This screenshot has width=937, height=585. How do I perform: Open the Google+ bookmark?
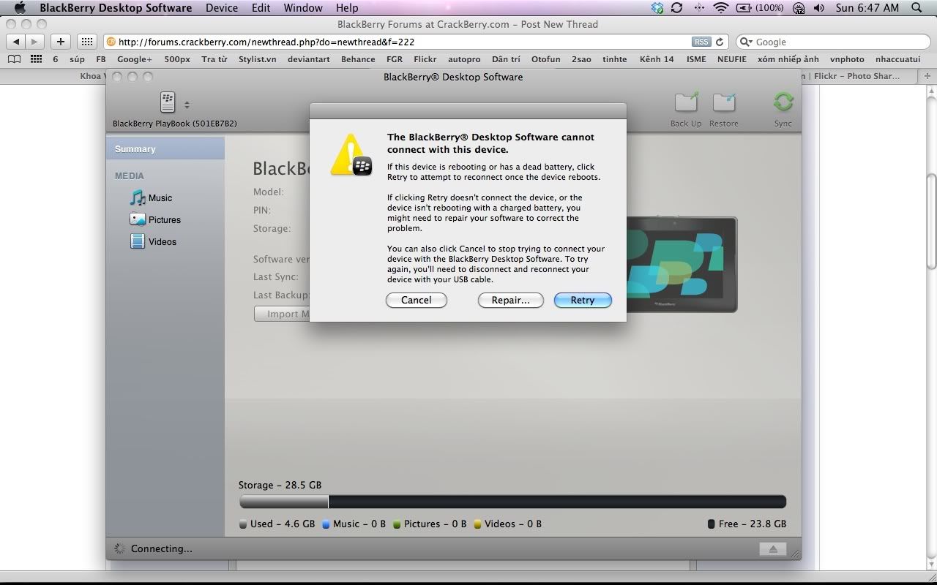pyautogui.click(x=135, y=59)
